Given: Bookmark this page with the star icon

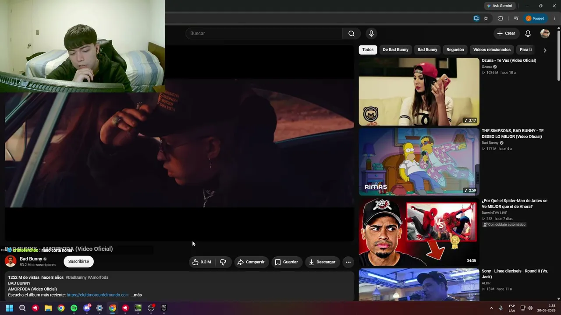Looking at the screenshot, I should coord(486,18).
